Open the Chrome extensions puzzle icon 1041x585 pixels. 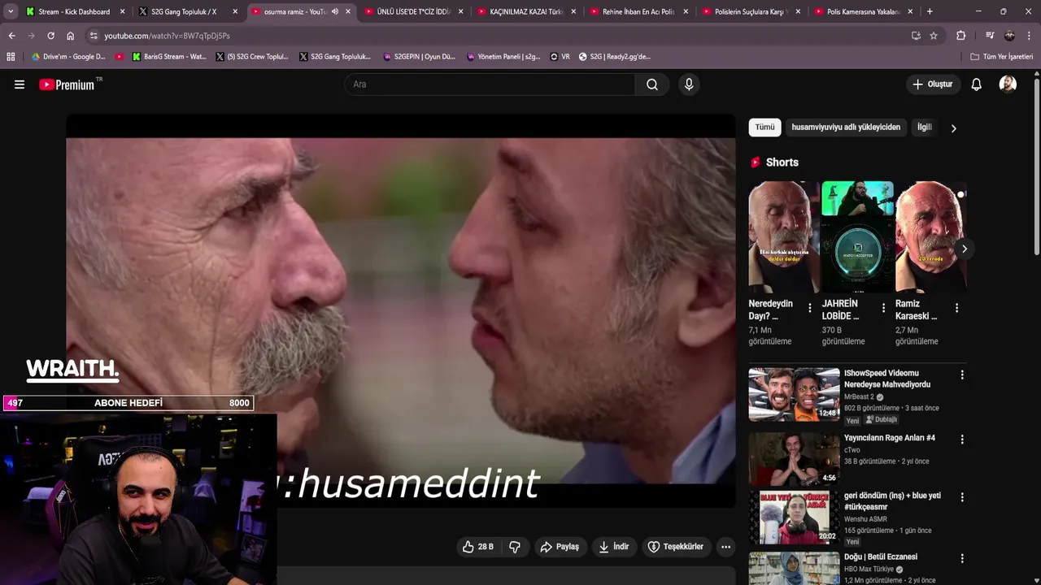[x=960, y=36]
